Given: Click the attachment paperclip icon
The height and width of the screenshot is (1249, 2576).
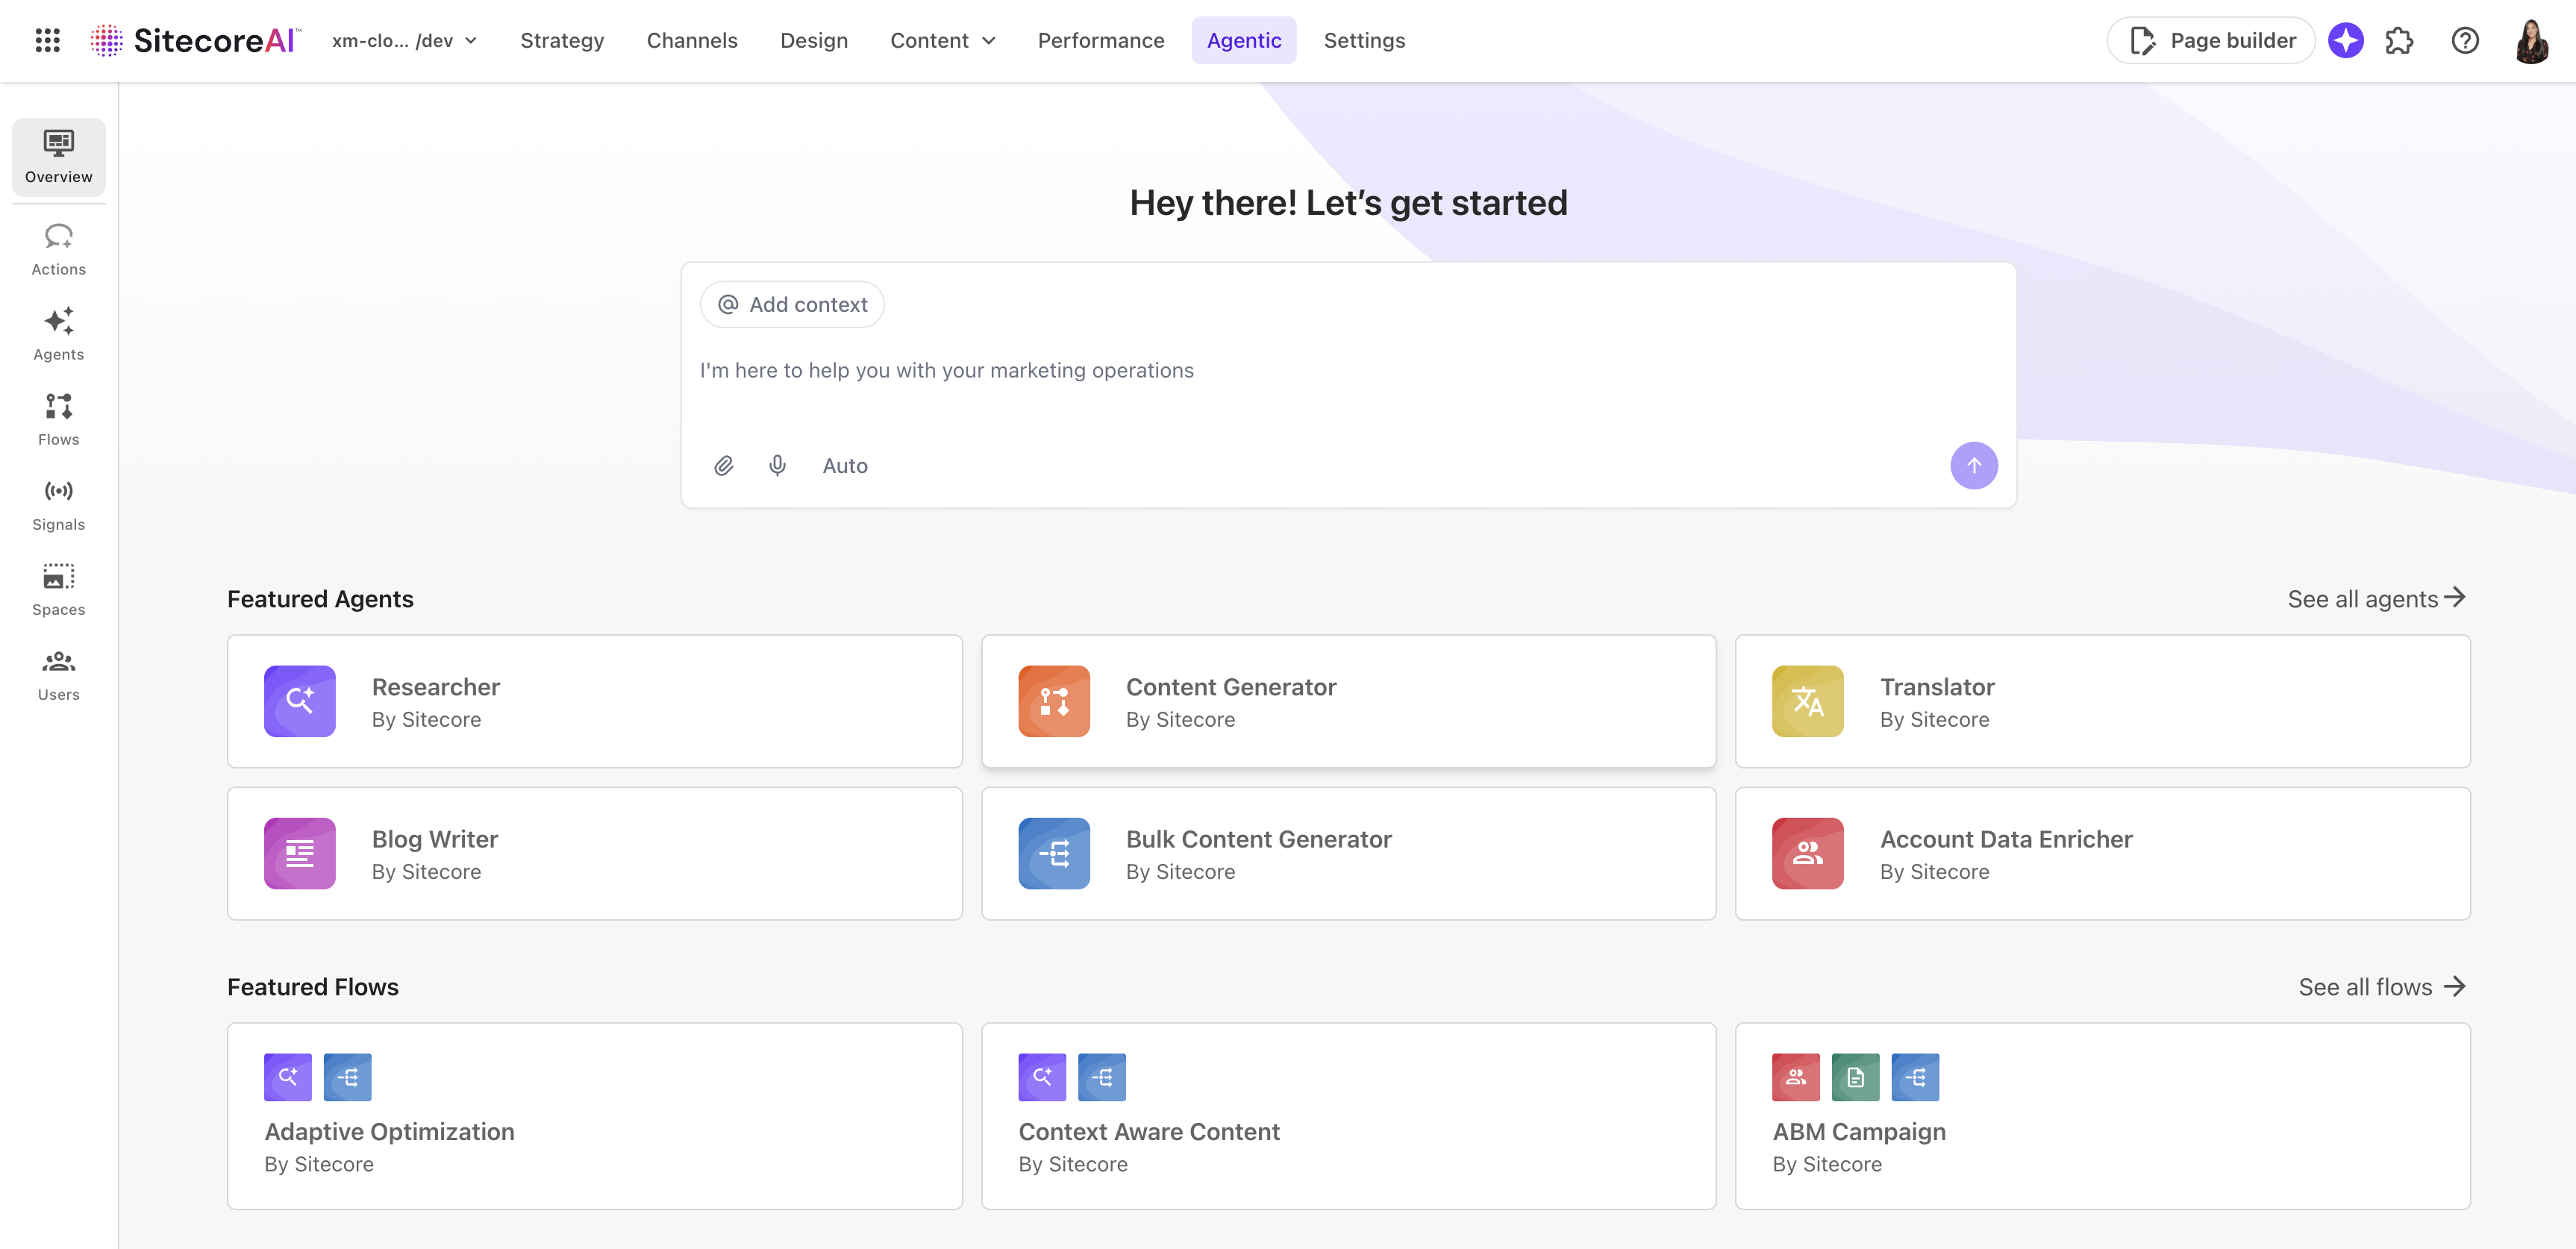Looking at the screenshot, I should pos(723,465).
